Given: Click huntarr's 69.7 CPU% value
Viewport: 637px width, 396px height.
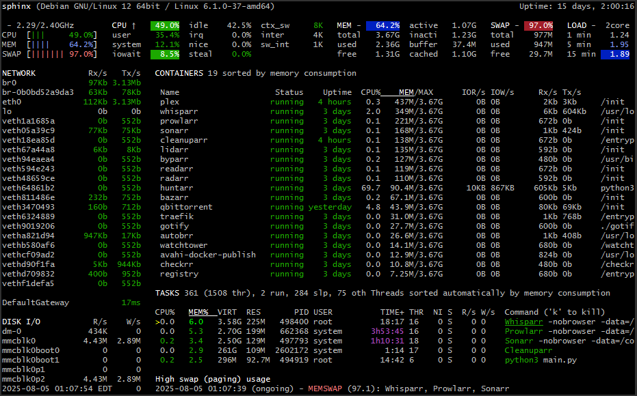Looking at the screenshot, I should click(371, 188).
